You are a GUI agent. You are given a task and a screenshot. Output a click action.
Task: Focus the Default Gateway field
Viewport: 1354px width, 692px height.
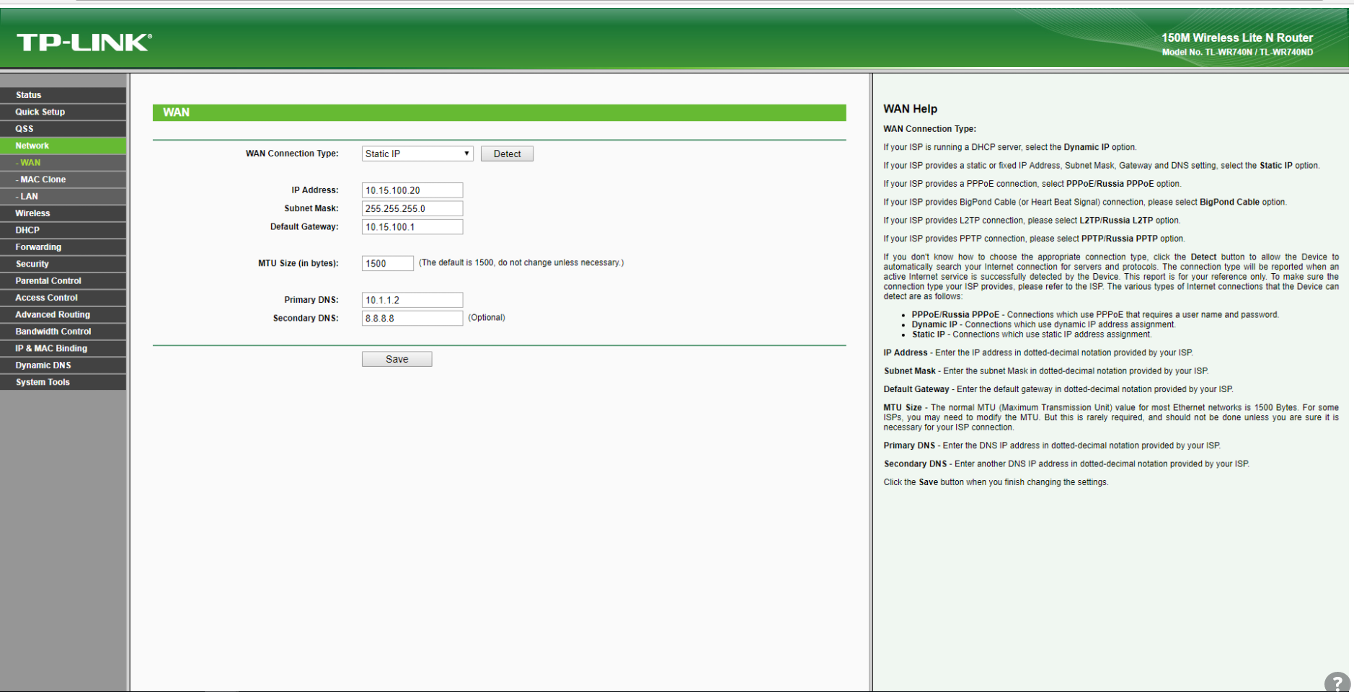[x=412, y=227]
